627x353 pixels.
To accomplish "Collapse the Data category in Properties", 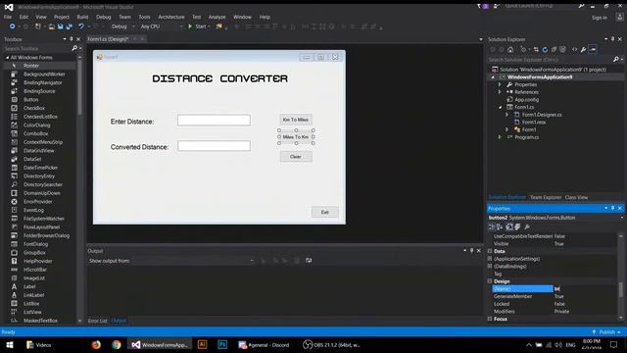I will [x=490, y=251].
